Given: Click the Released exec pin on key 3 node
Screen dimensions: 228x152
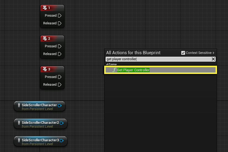Looking at the screenshot, I should 60,85.
